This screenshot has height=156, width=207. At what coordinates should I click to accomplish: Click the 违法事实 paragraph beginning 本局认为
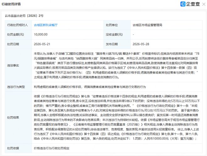point(117,65)
